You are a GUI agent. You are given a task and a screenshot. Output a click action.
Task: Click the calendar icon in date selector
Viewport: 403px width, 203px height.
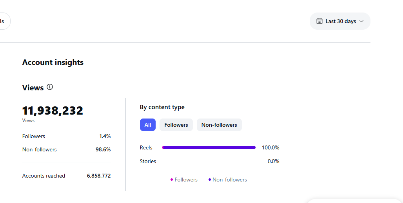pos(319,21)
